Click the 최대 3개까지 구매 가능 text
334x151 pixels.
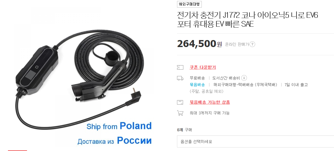pos(210,113)
